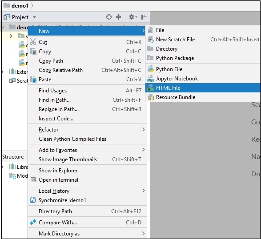Click the scroll-from-source target icon
The width and height of the screenshot is (261, 239).
[109, 17]
